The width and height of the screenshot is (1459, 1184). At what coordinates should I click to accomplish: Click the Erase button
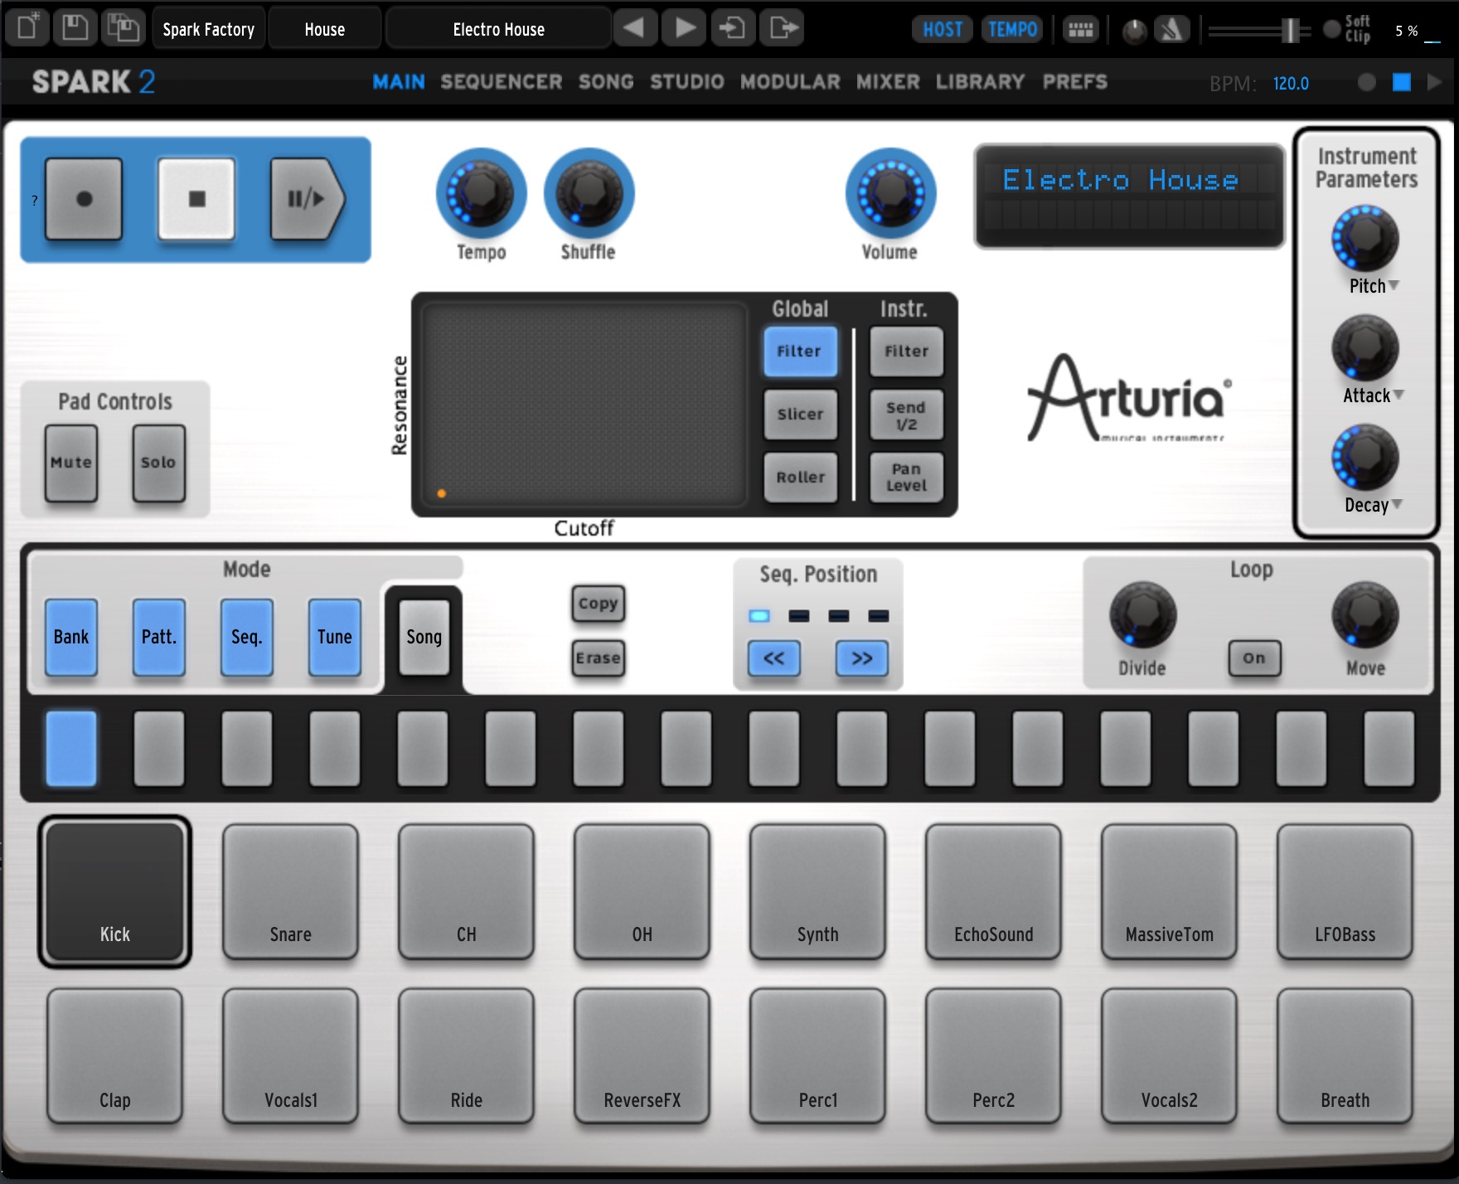click(x=598, y=658)
